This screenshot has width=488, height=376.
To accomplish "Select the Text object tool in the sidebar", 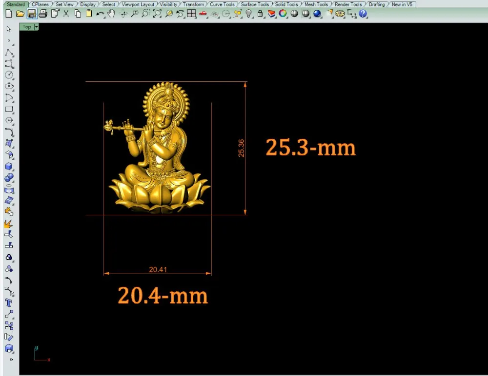I will pyautogui.click(x=9, y=302).
